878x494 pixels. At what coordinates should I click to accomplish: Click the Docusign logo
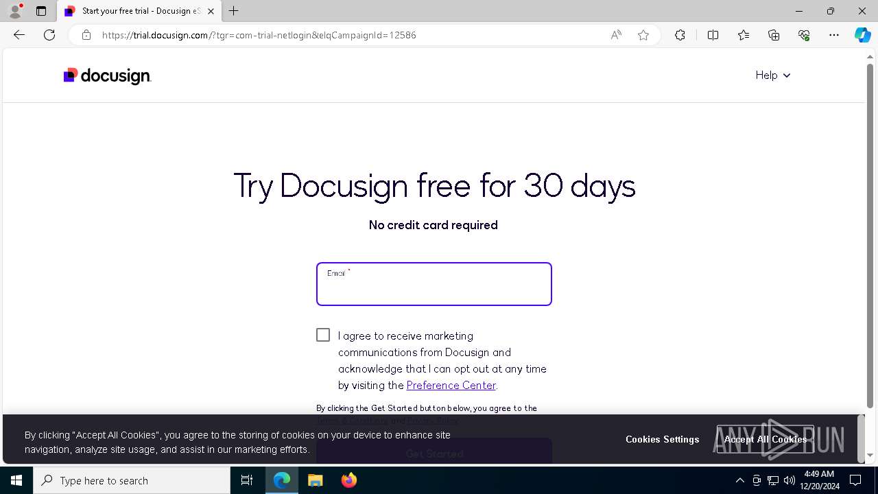click(107, 75)
